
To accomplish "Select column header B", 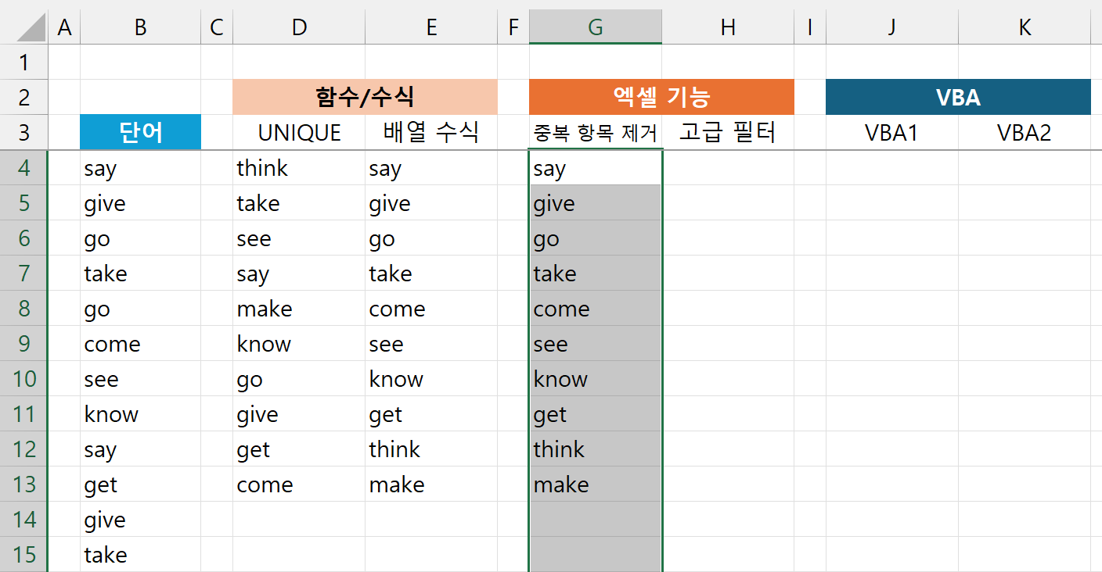I will coord(139,26).
